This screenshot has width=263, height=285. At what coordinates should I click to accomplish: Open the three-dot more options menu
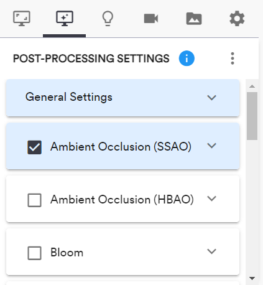coord(233,58)
